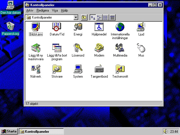Click the 23.44 clock in tray
The height and width of the screenshot is (135, 180).
[x=174, y=131]
